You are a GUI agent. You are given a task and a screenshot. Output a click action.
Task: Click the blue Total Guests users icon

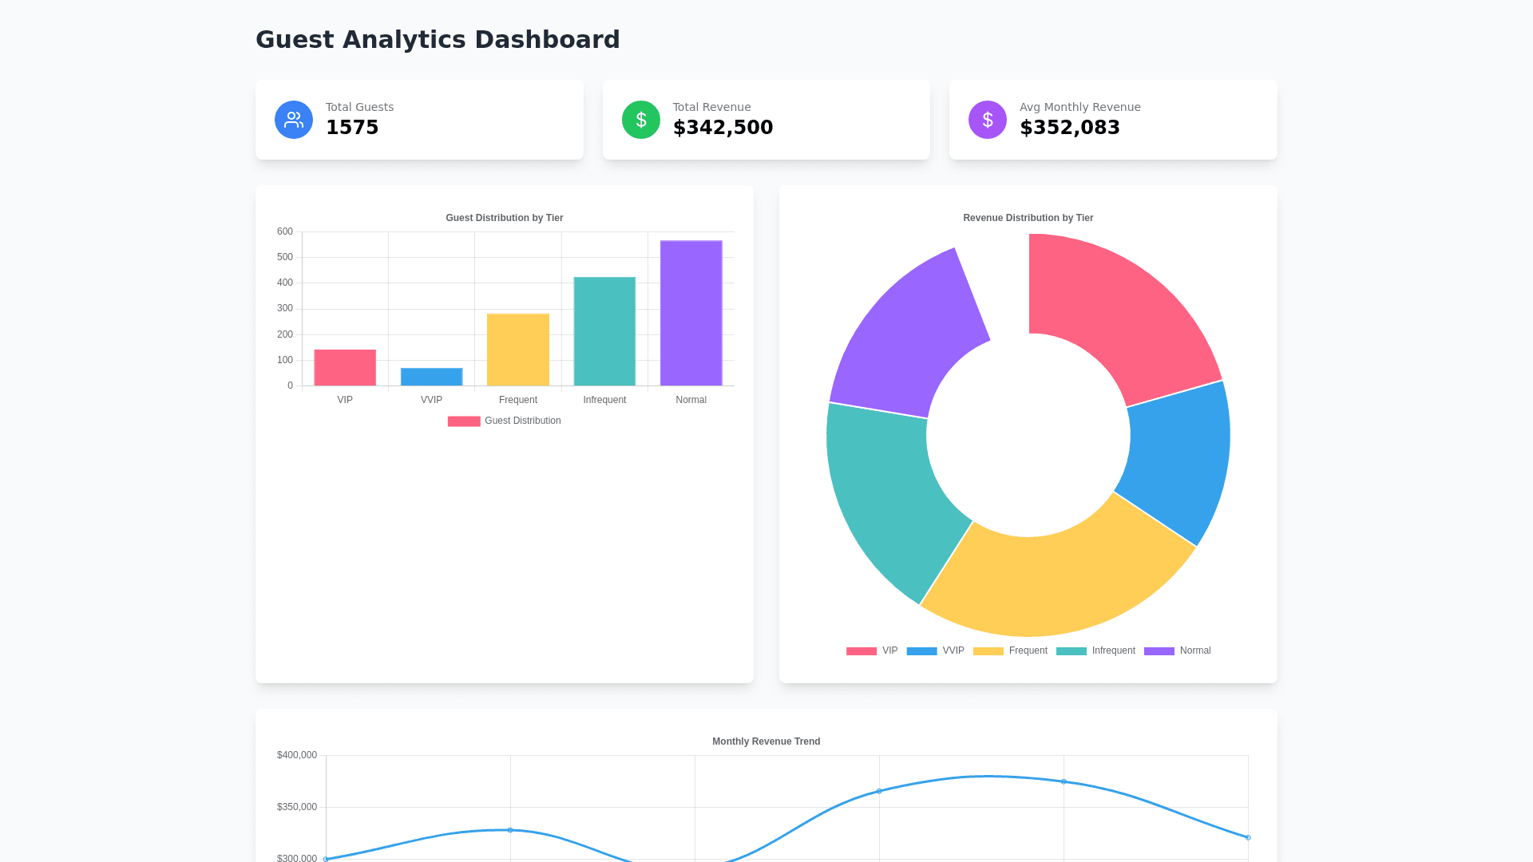point(294,120)
